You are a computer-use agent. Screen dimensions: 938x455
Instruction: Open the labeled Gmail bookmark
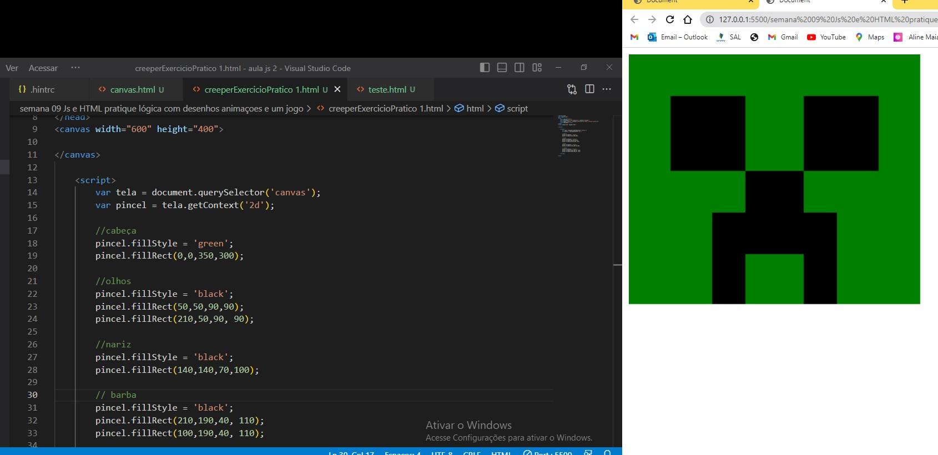(783, 37)
